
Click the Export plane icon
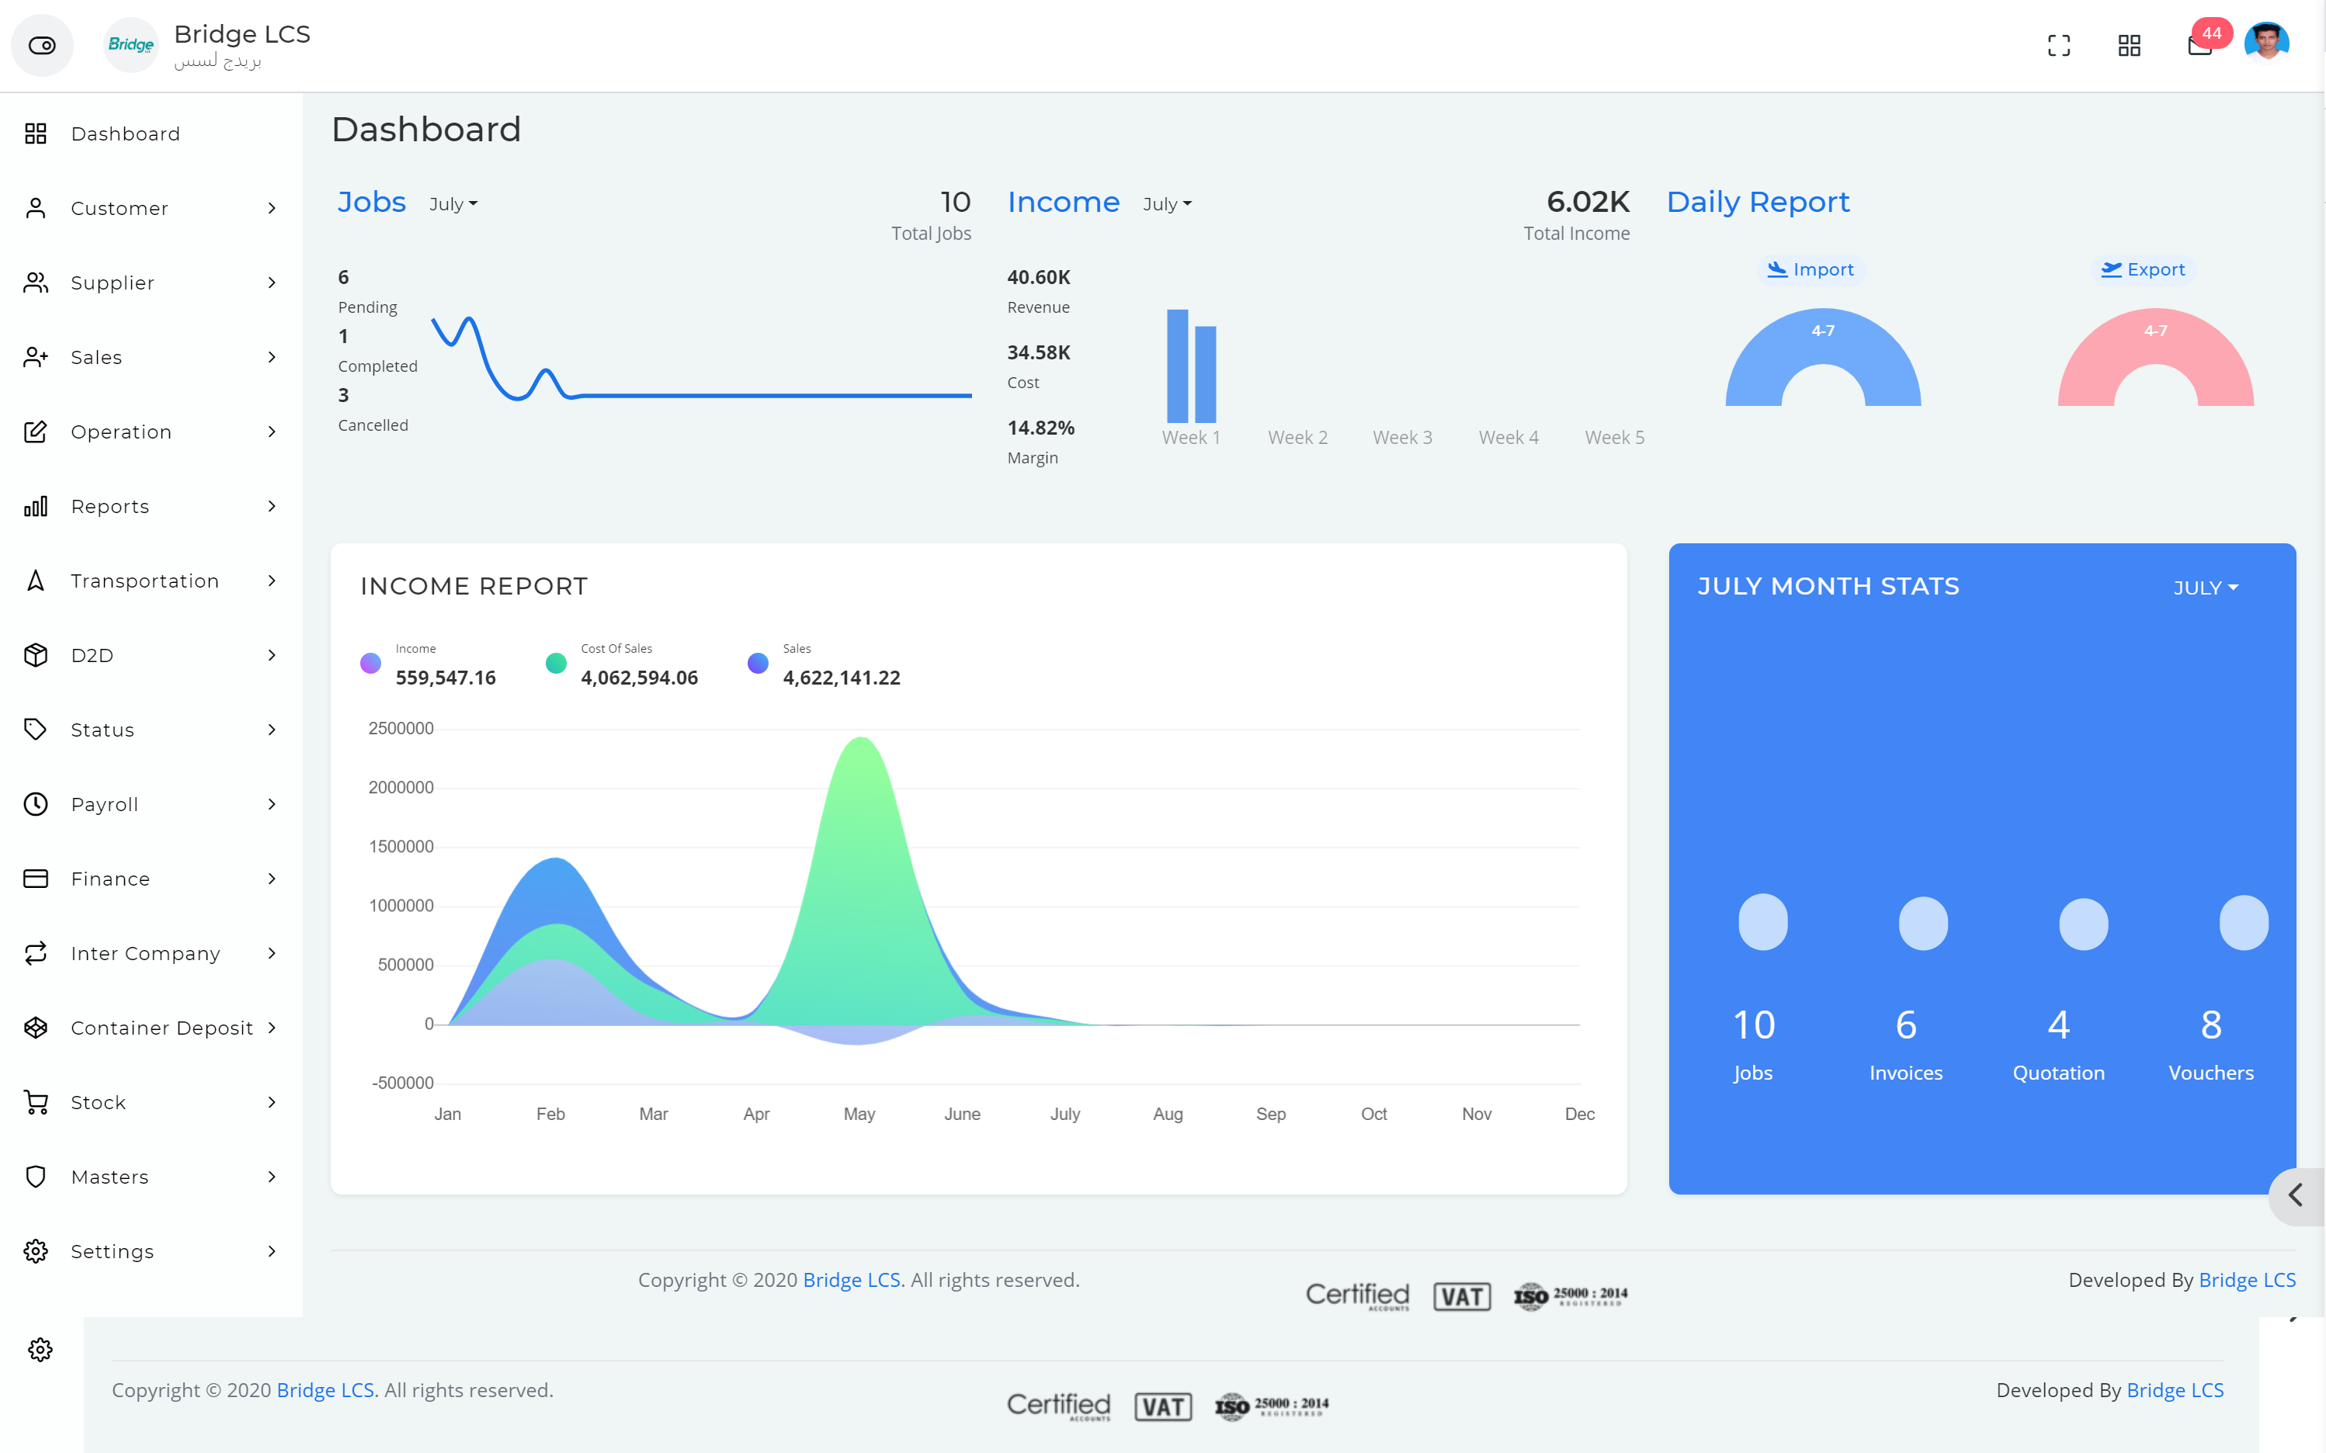2111,270
